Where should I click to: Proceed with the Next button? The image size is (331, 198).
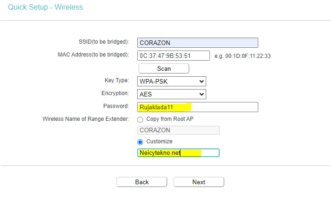pyautogui.click(x=199, y=182)
